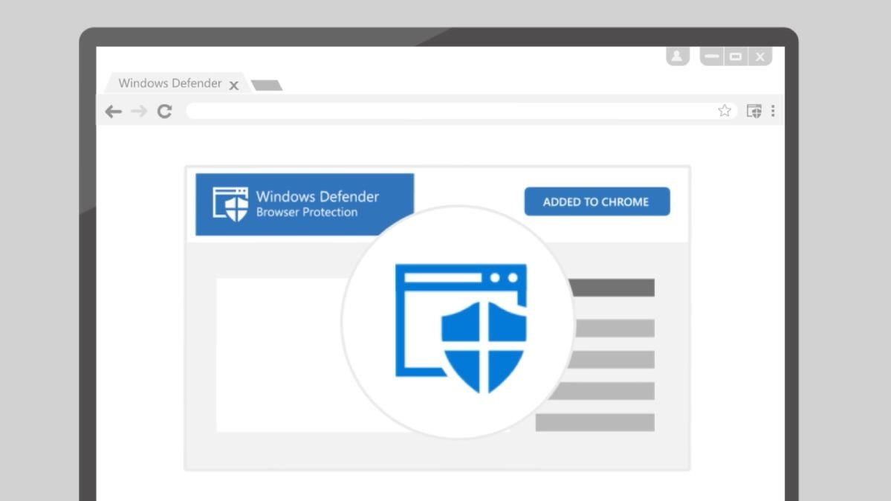
Task: Click the user profile icon
Action: tap(677, 56)
